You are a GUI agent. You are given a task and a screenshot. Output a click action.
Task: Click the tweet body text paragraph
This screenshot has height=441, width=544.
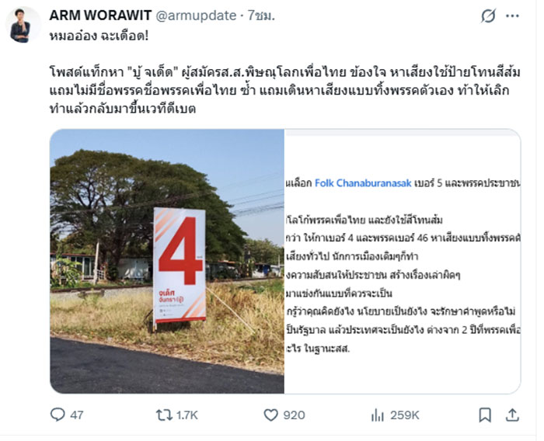pyautogui.click(x=284, y=91)
